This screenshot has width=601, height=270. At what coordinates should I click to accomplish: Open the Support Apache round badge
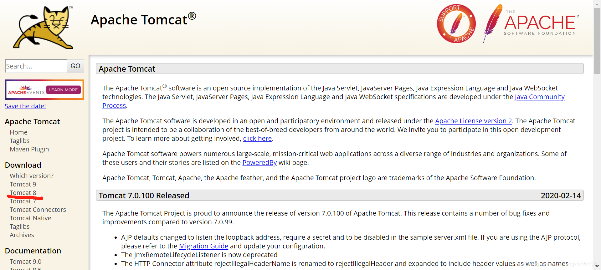[x=456, y=24]
